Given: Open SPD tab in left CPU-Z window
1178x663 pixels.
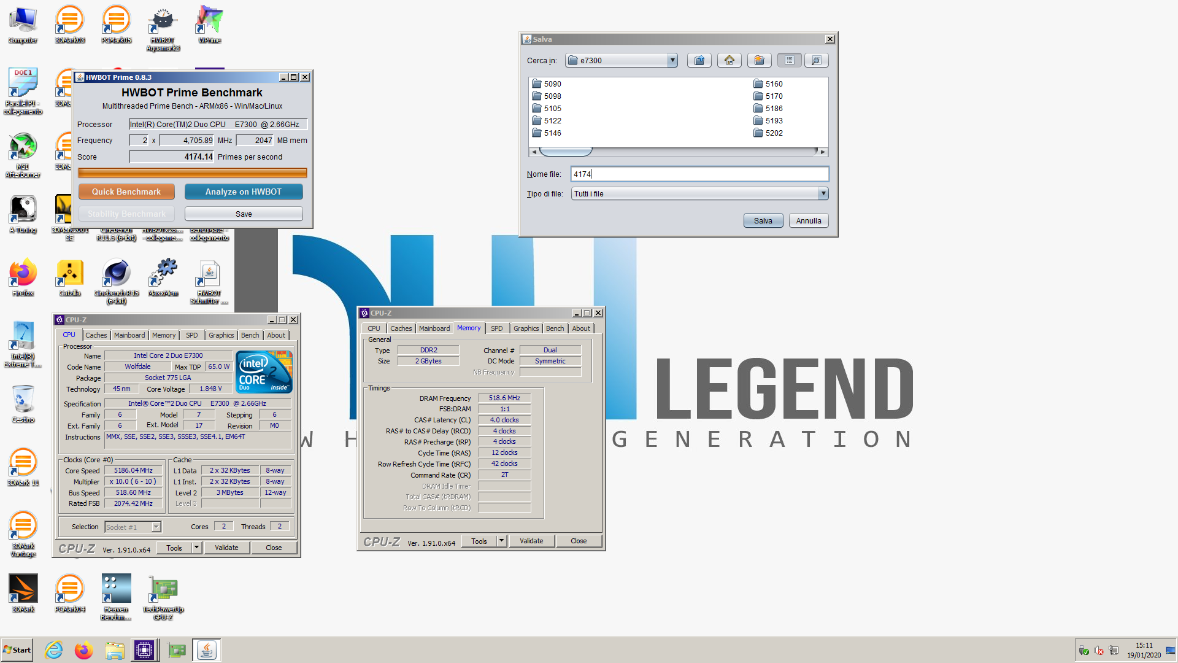Looking at the screenshot, I should tap(192, 335).
